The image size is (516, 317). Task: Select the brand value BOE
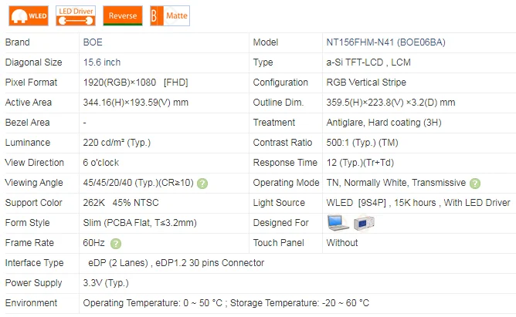[x=93, y=42]
